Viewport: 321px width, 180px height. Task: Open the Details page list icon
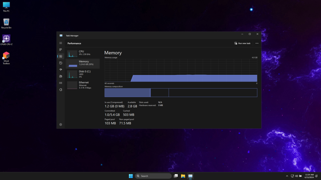[61, 83]
